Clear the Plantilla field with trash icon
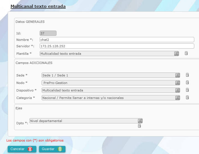 pyautogui.click(x=186, y=53)
